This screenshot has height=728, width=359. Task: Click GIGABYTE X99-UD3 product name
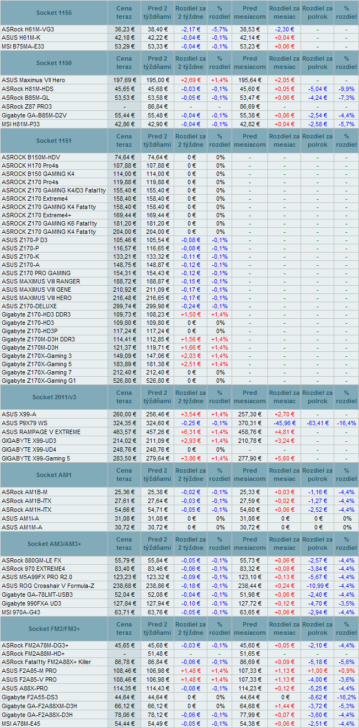click(29, 441)
